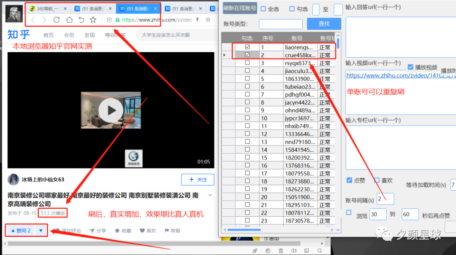This screenshot has height=255, width=456.
Task: Go back with the browser back arrow
Action: click(x=33, y=20)
